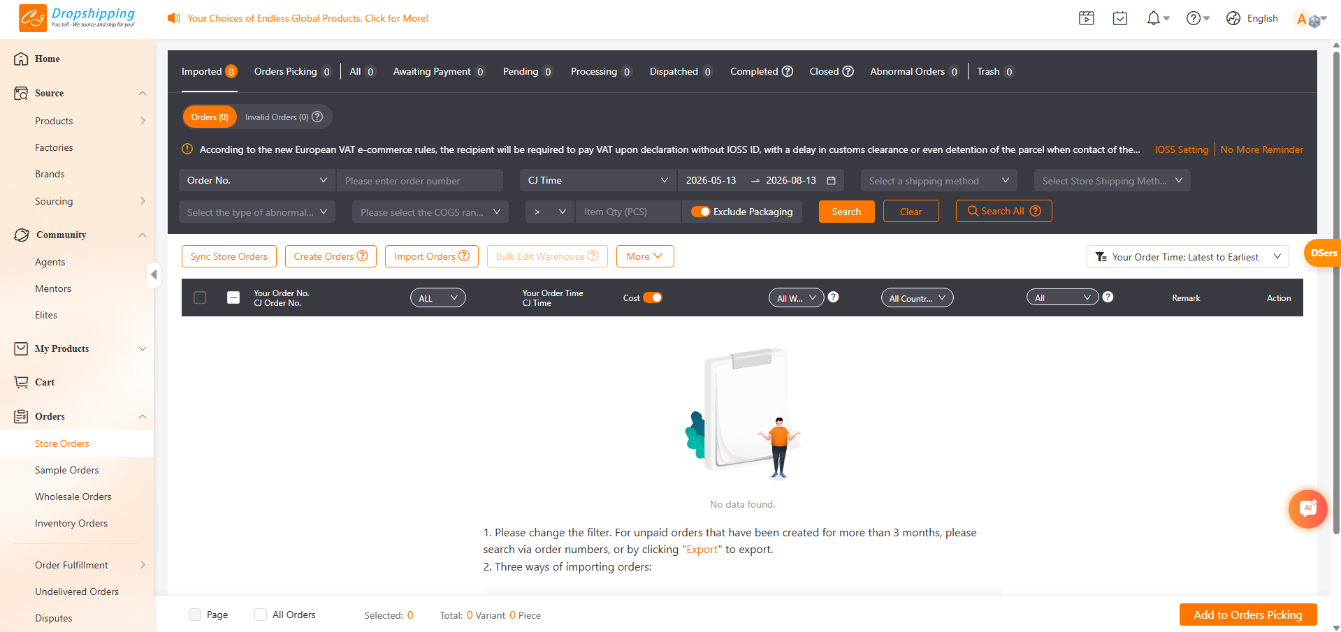Click the Clear filters button
The width and height of the screenshot is (1341, 632).
911,212
